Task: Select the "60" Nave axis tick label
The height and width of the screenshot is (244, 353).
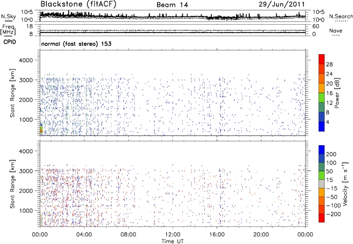Action: 315,26
